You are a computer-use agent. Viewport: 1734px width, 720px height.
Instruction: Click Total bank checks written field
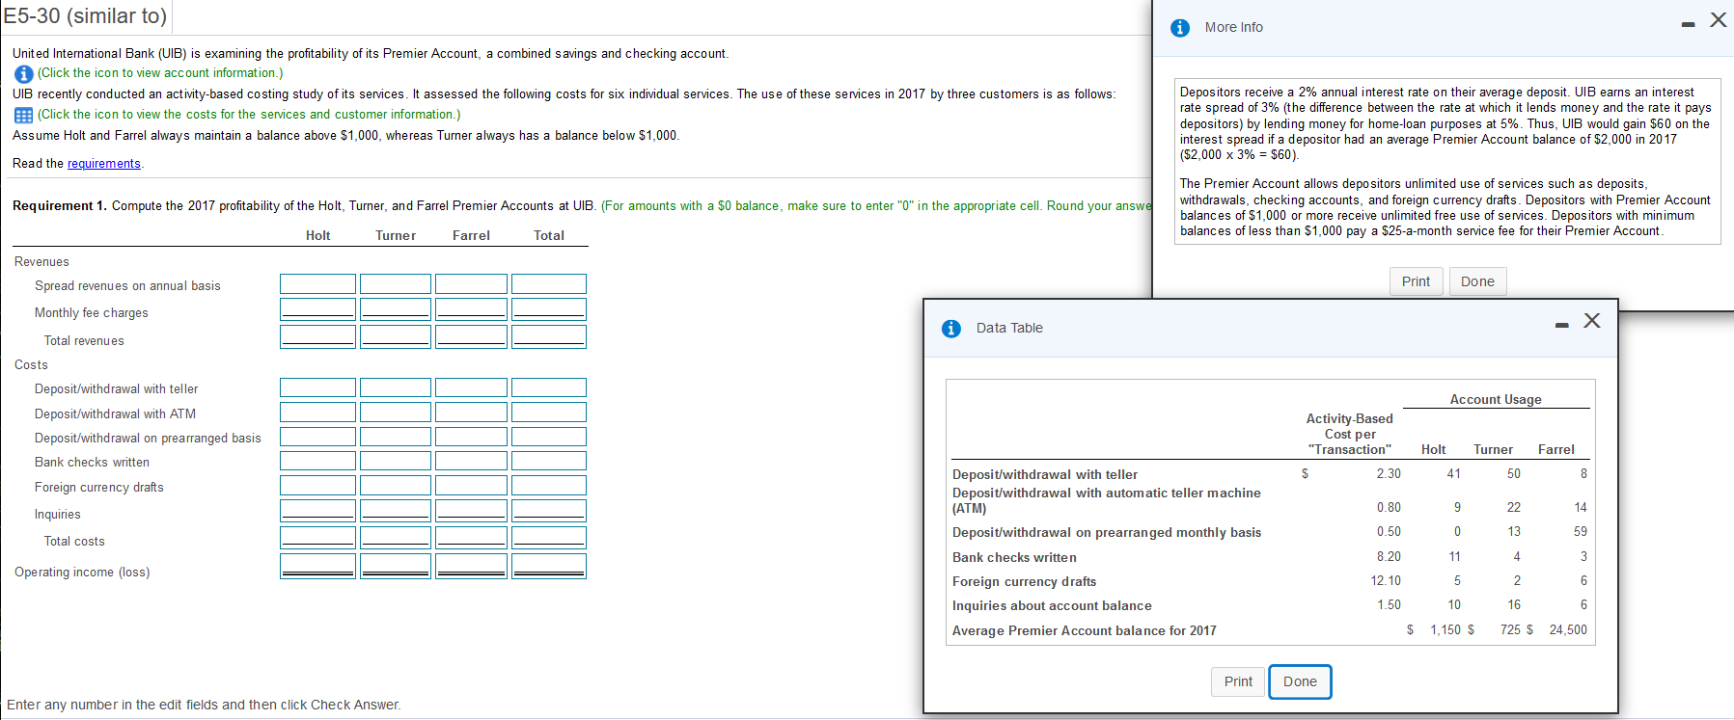click(x=549, y=461)
